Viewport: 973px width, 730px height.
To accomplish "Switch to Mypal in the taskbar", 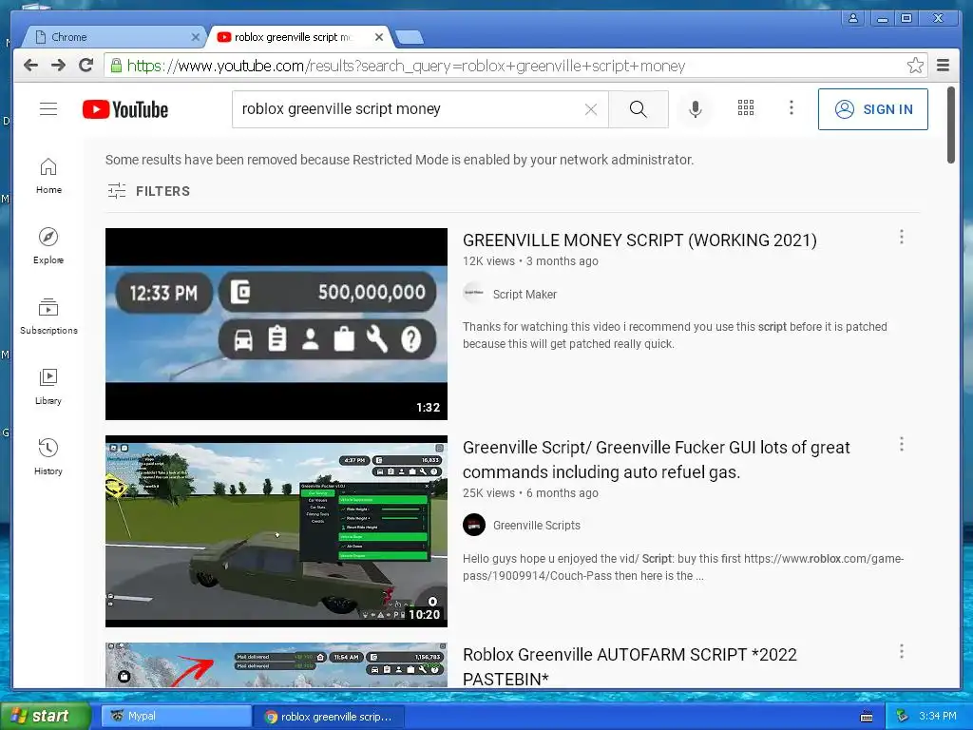I will pos(177,716).
